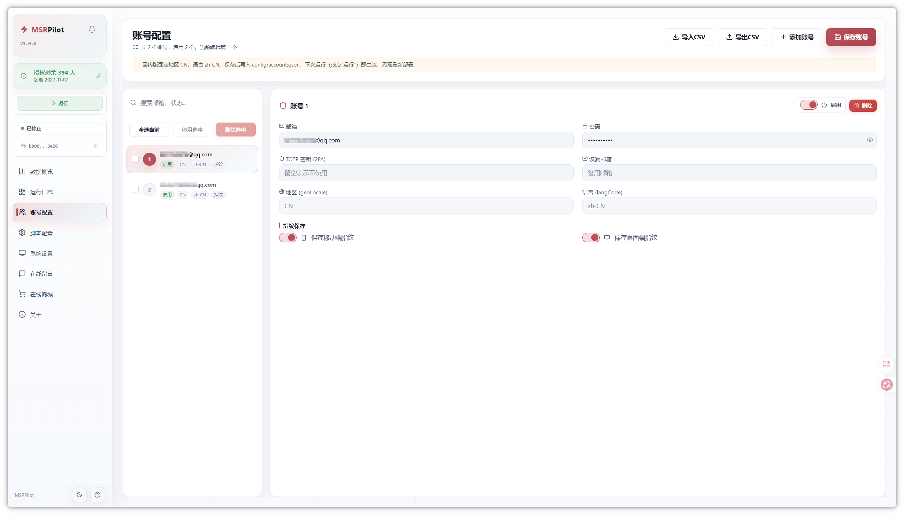Viewport: 904px width, 515px height.
Task: Click the 保存账号 button
Action: (x=851, y=37)
